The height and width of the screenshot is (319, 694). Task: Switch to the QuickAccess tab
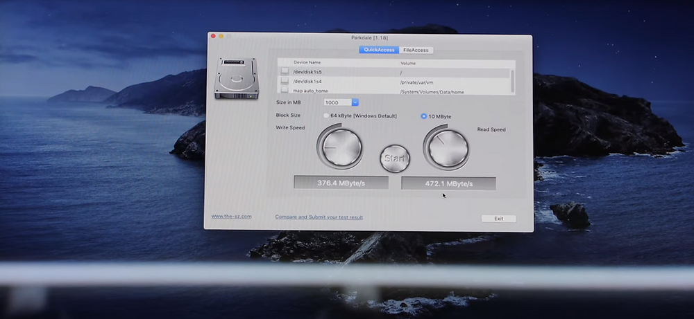[x=379, y=50]
